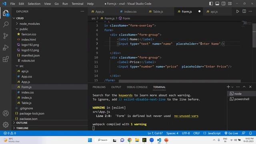Viewport: 256px width, 144px height.
Task: Switch to the DEBUG CONSOLE tab
Action: [137, 87]
